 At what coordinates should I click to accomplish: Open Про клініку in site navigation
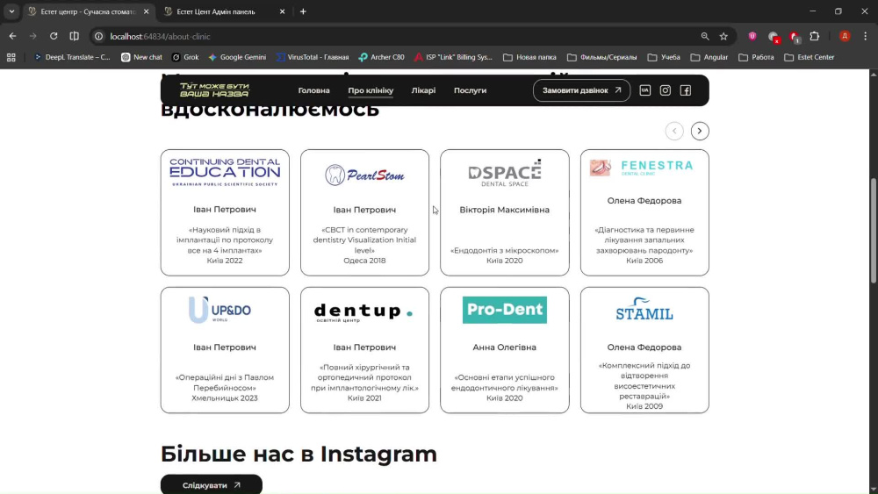point(371,90)
